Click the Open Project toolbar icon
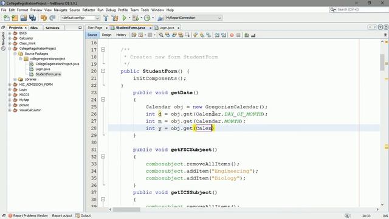This screenshot has height=219, width=389. pos(24,18)
